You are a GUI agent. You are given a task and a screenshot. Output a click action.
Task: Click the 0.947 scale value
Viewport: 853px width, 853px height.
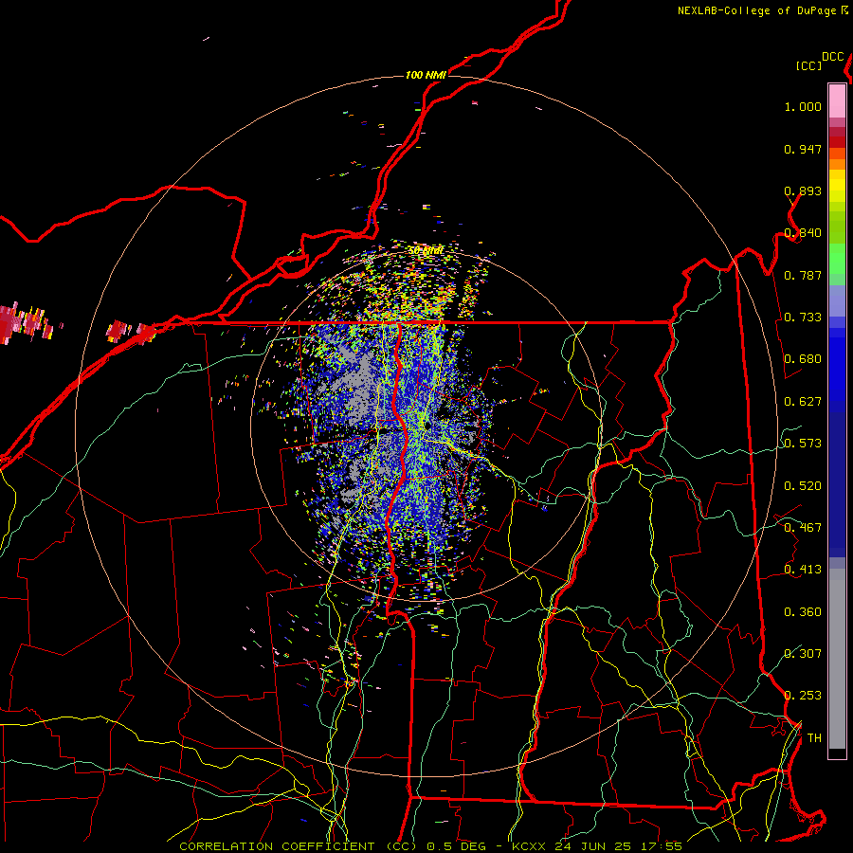tap(803, 149)
